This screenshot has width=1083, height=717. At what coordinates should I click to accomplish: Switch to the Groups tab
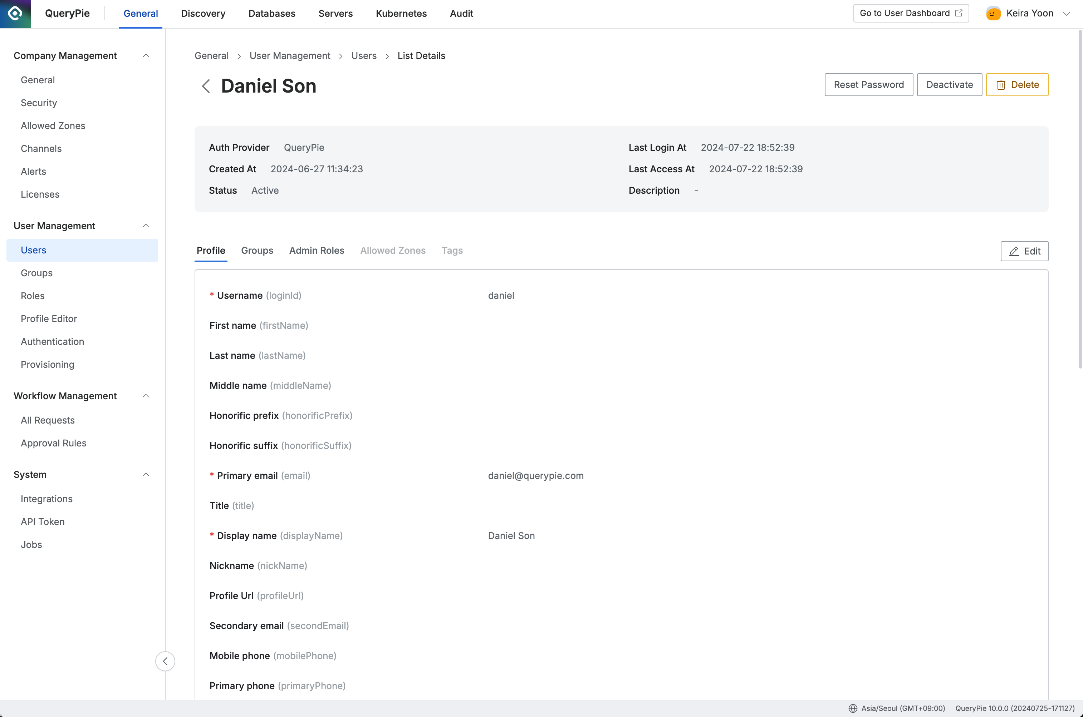(x=257, y=251)
